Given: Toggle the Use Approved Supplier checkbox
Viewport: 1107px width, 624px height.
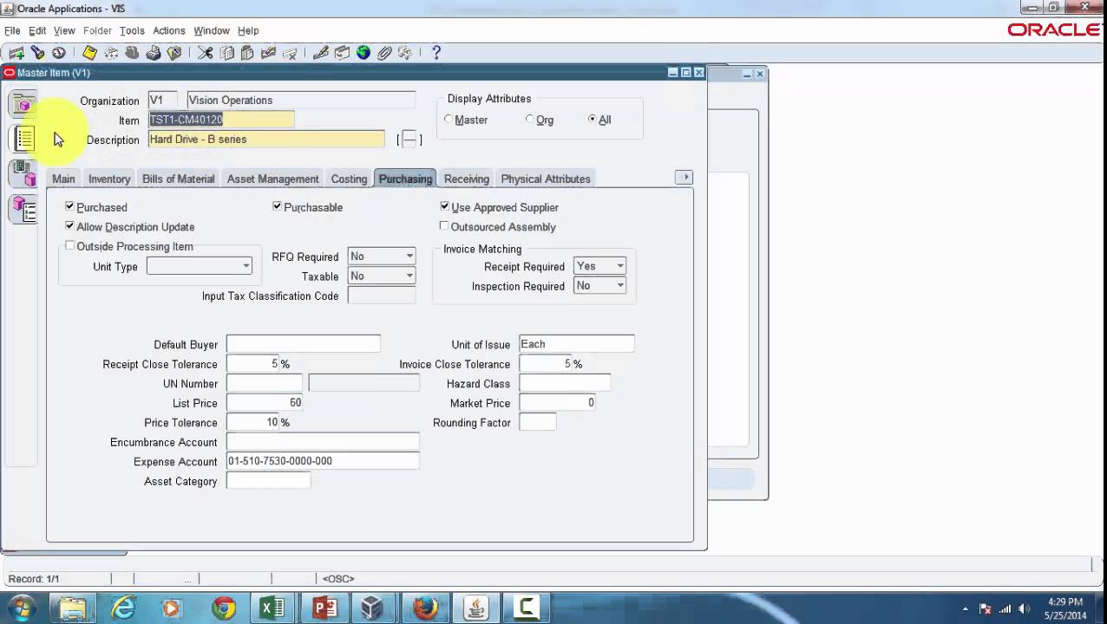Looking at the screenshot, I should click(x=445, y=206).
